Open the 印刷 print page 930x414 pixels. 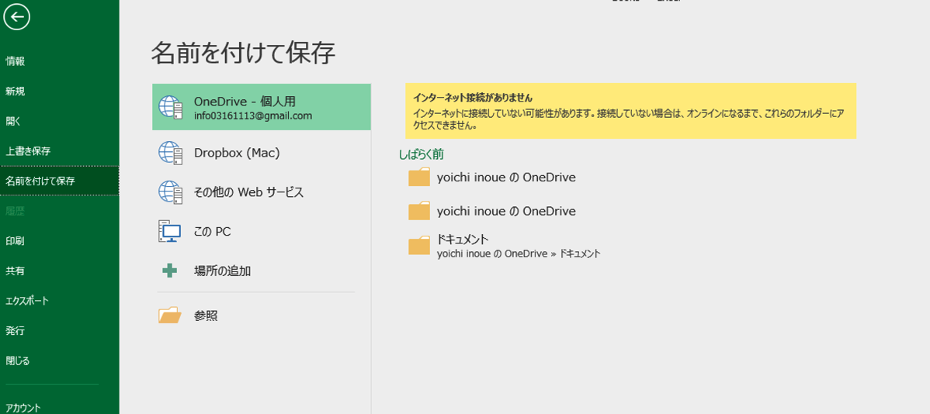pos(16,241)
